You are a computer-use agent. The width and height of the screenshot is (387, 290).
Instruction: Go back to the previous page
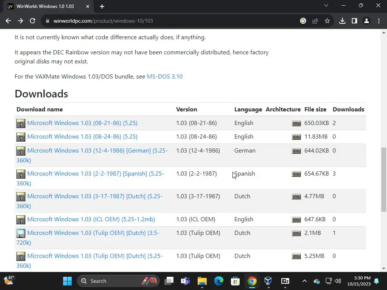[8, 21]
